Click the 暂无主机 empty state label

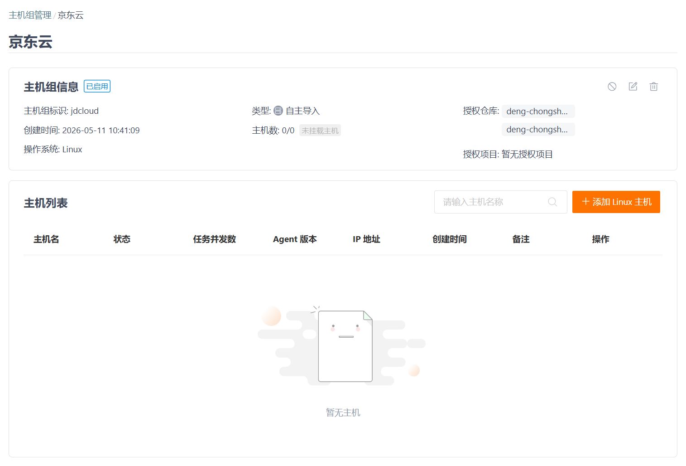coord(343,413)
